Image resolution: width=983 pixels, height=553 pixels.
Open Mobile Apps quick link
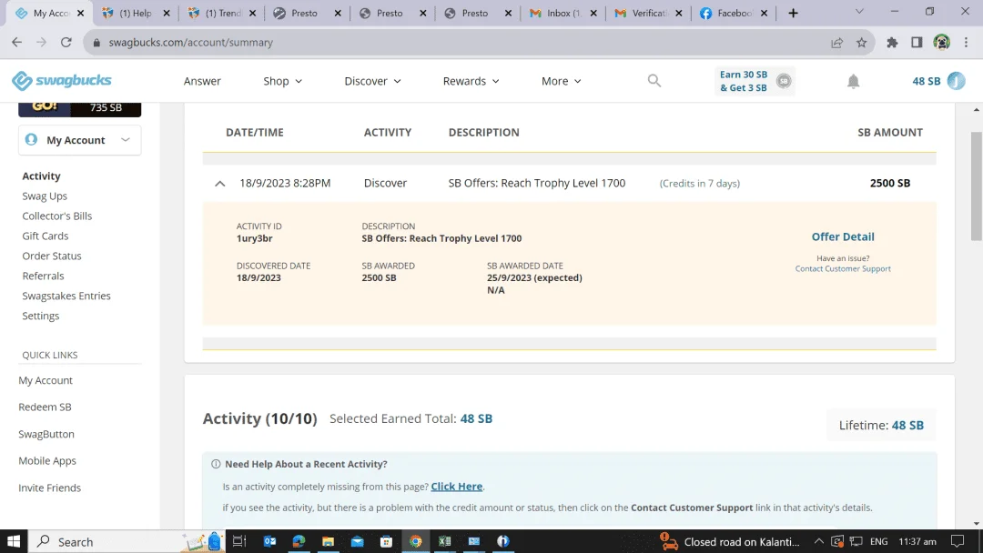tap(47, 461)
